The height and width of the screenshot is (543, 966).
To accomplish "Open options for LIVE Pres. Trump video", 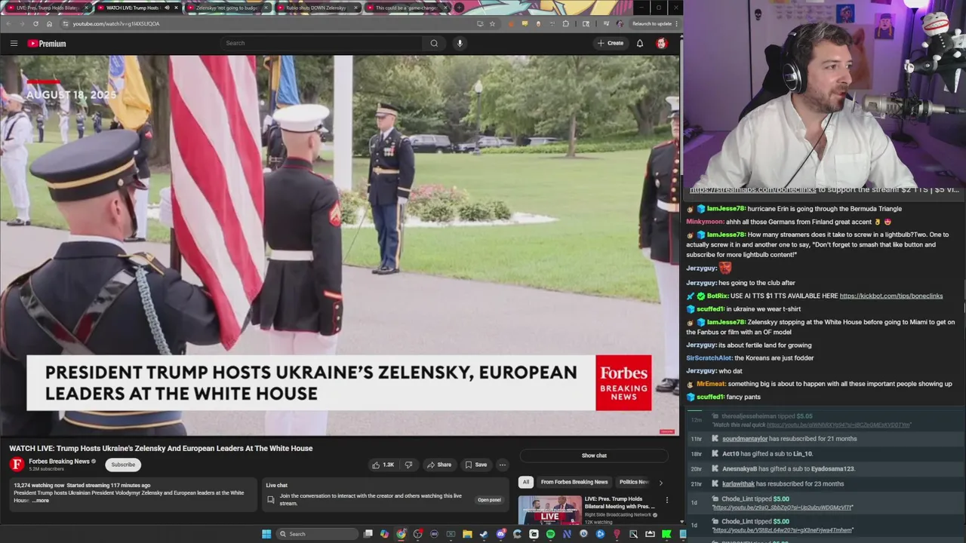I will coord(666,500).
